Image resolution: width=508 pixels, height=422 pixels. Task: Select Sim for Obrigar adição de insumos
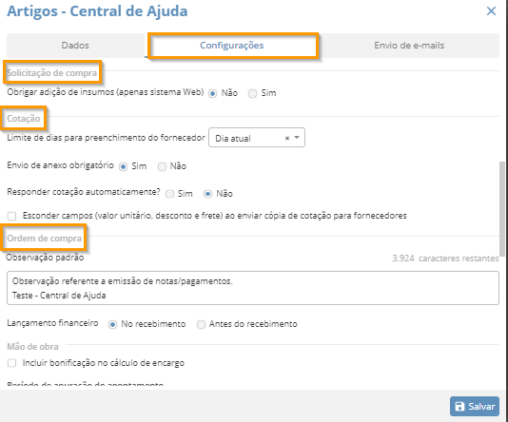point(252,93)
